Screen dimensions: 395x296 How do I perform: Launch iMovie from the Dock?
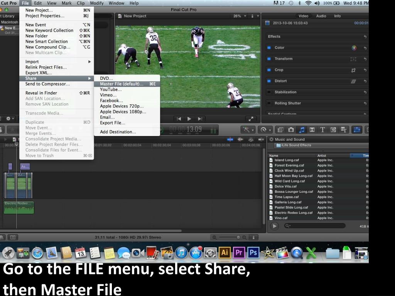point(268,253)
